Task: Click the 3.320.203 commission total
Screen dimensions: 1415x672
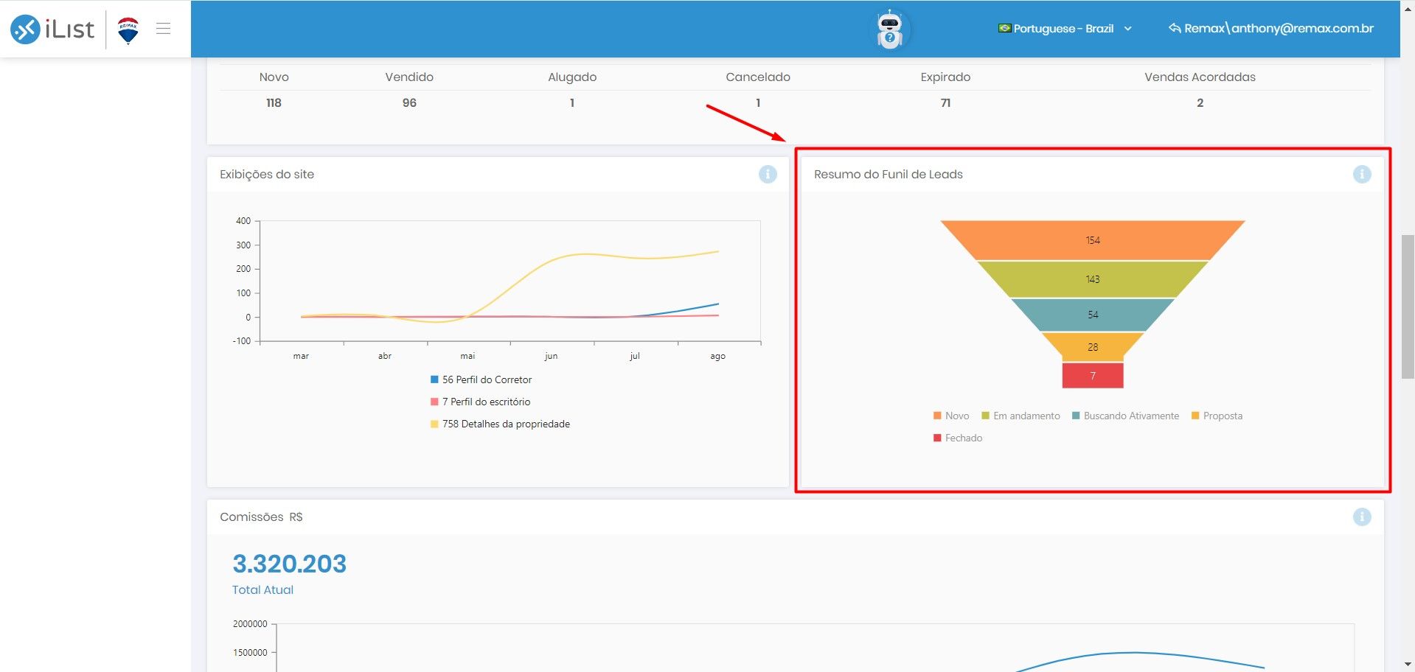Action: [289, 564]
